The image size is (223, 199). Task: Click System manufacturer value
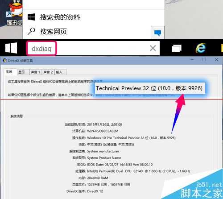click(103, 151)
